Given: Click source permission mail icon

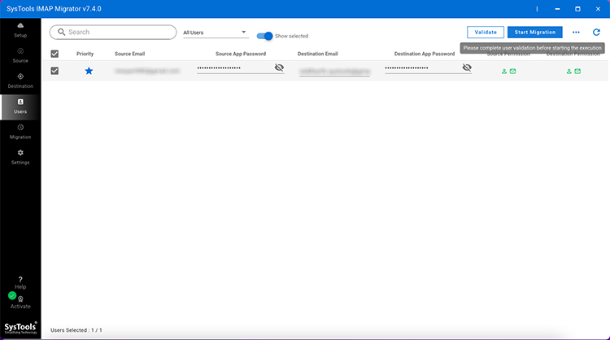Looking at the screenshot, I should point(512,72).
